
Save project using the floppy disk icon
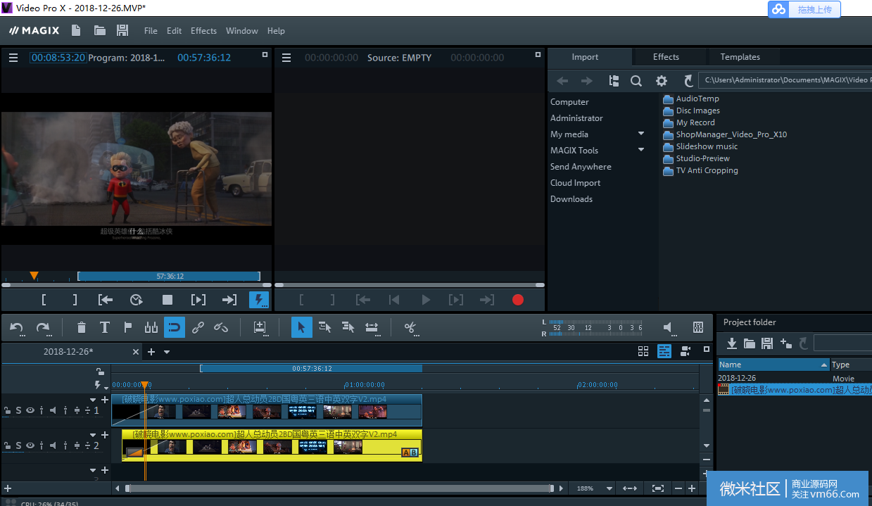pos(122,30)
